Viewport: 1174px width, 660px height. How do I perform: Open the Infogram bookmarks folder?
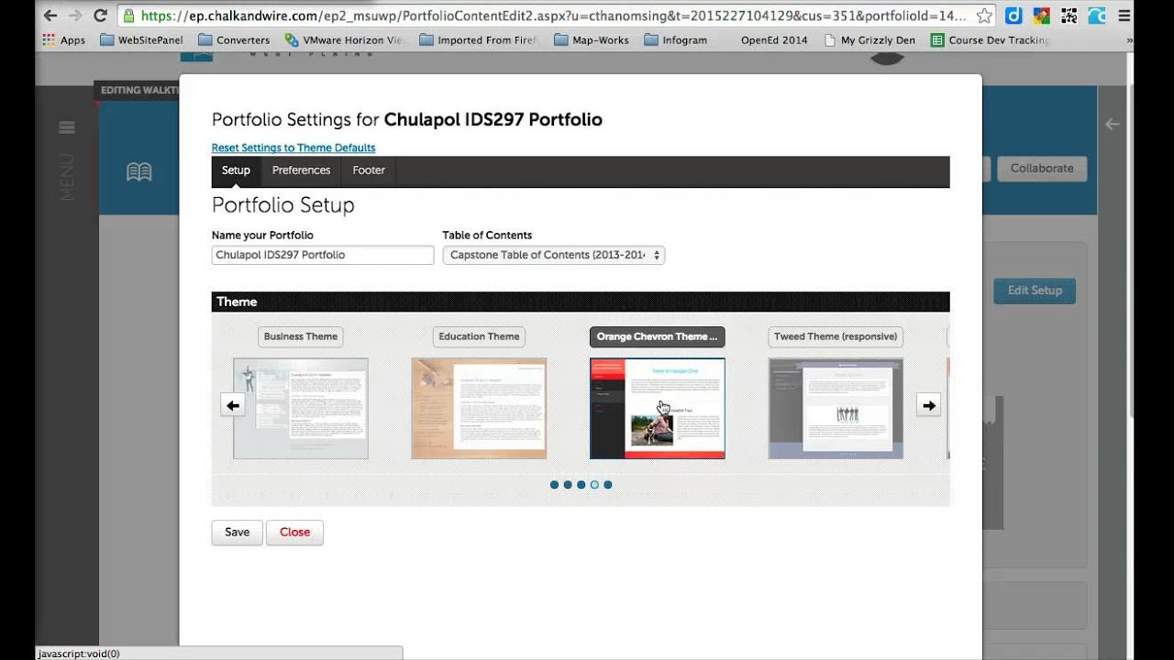click(676, 40)
